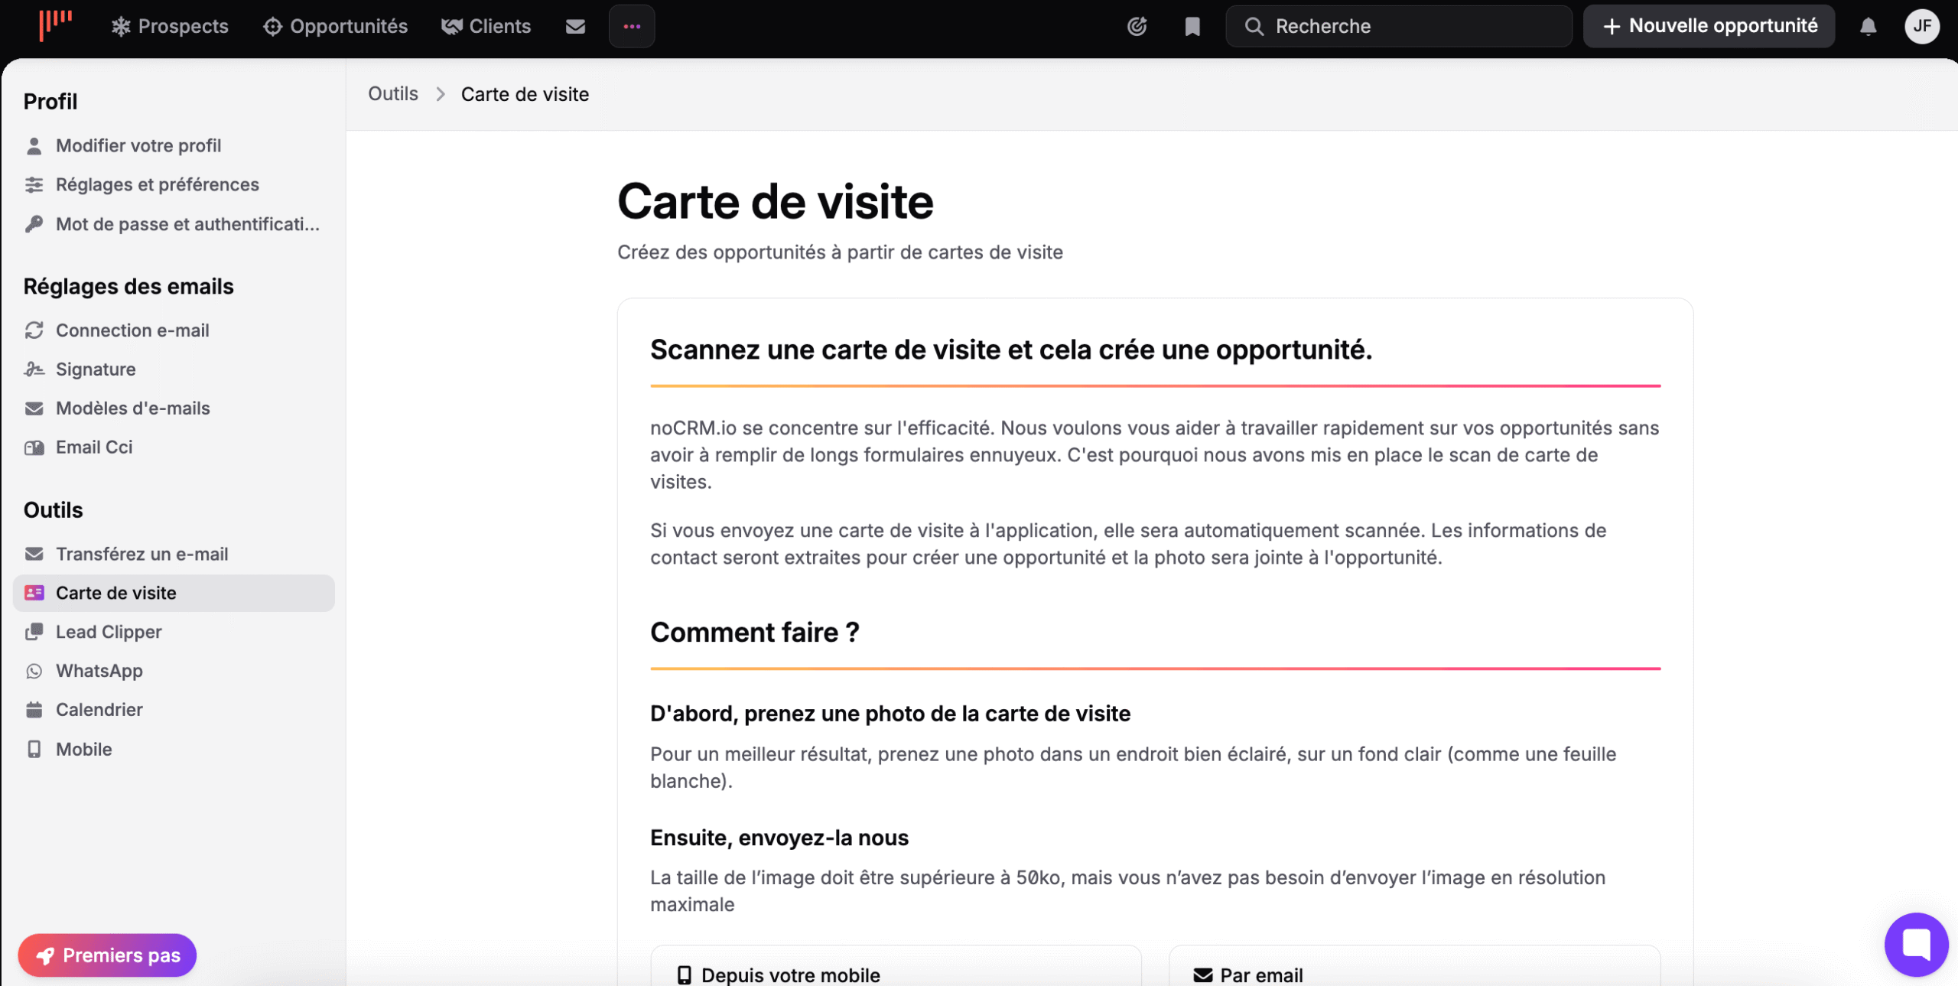The height and width of the screenshot is (986, 1958).
Task: Click the Calendrier calendar icon
Action: [34, 710]
